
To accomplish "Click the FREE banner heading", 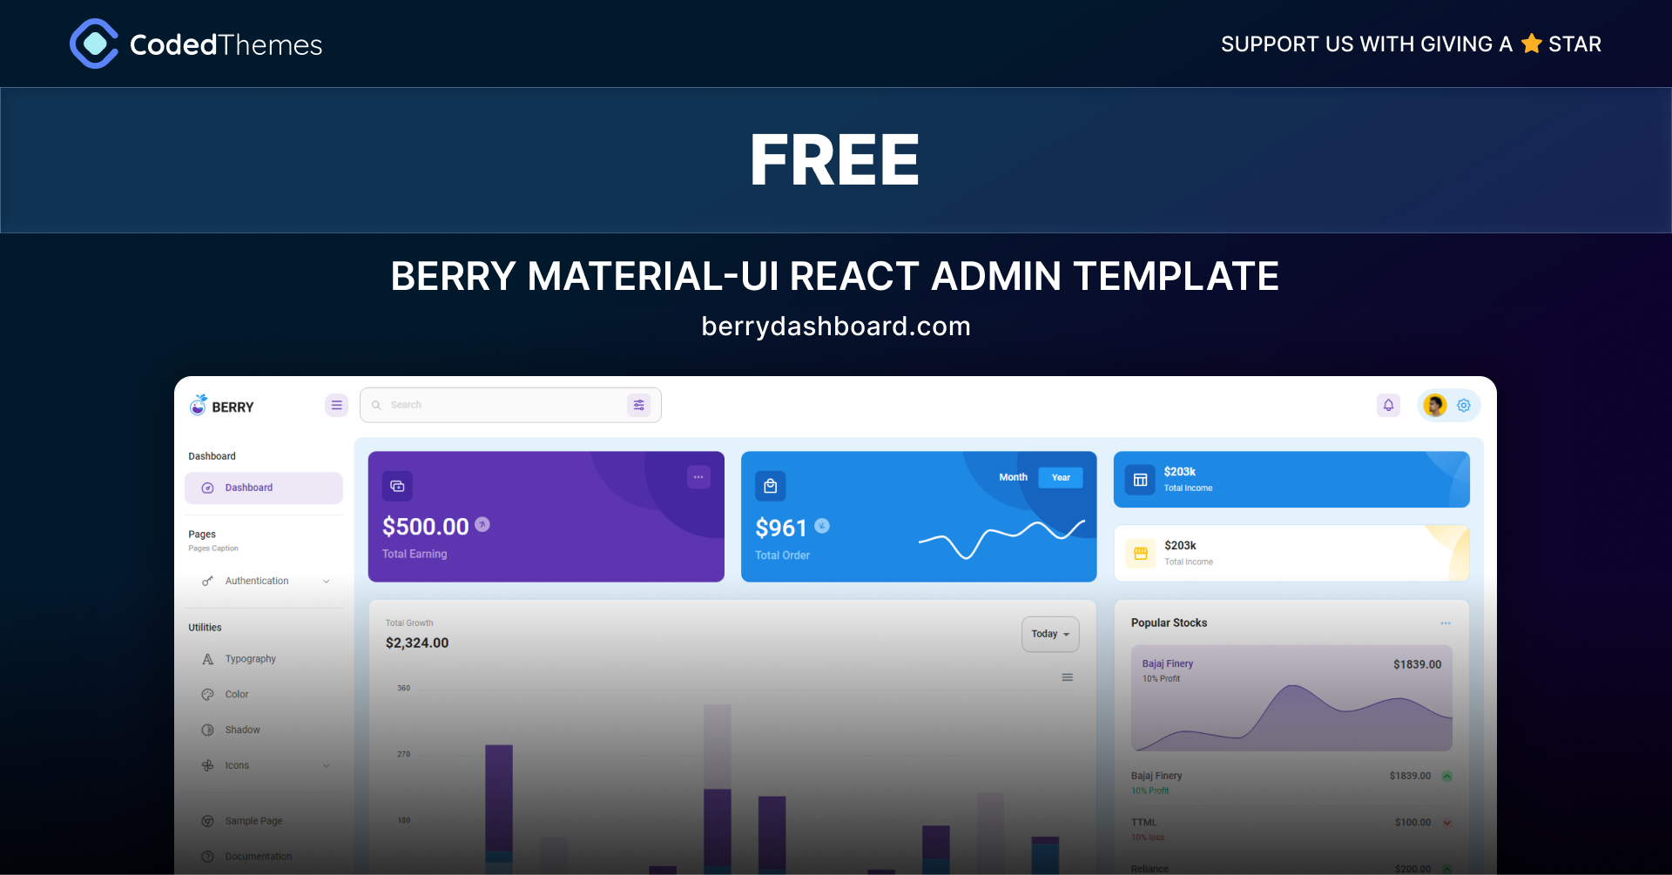I will point(835,159).
